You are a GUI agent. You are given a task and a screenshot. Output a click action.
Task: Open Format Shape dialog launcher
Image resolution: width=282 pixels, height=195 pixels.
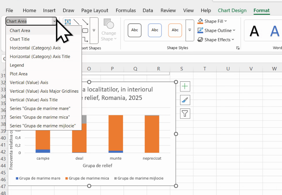(x=238, y=48)
